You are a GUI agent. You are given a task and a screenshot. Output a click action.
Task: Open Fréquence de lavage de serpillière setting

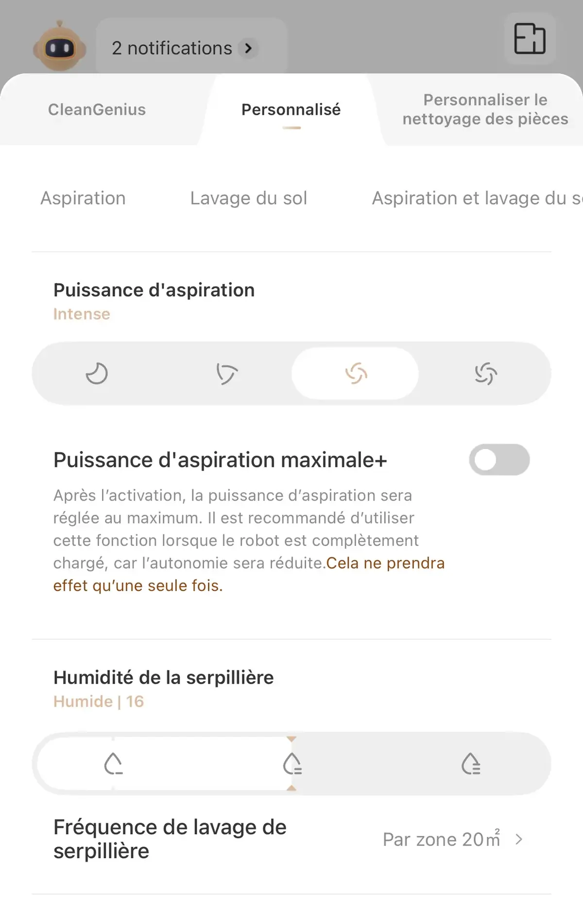coord(291,839)
